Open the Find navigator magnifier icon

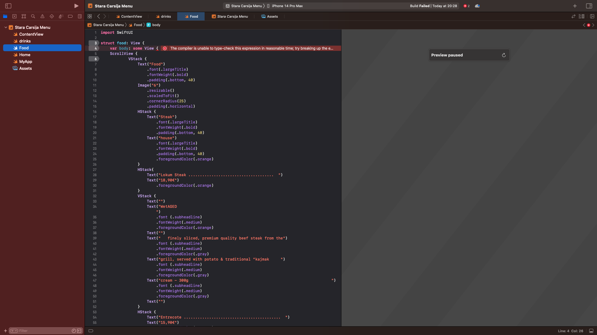[x=33, y=16]
